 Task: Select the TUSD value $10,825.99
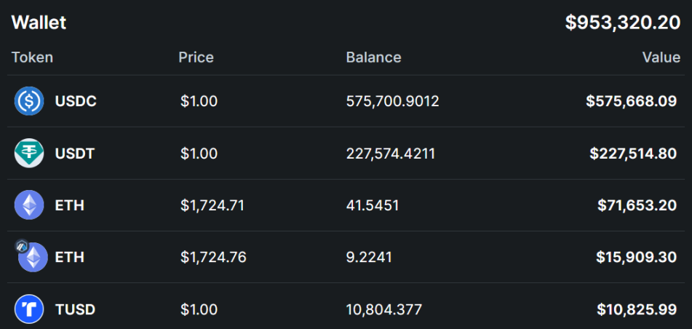637,309
